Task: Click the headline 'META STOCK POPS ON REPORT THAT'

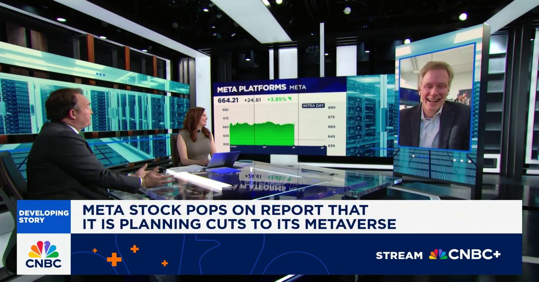Action: 225,210
